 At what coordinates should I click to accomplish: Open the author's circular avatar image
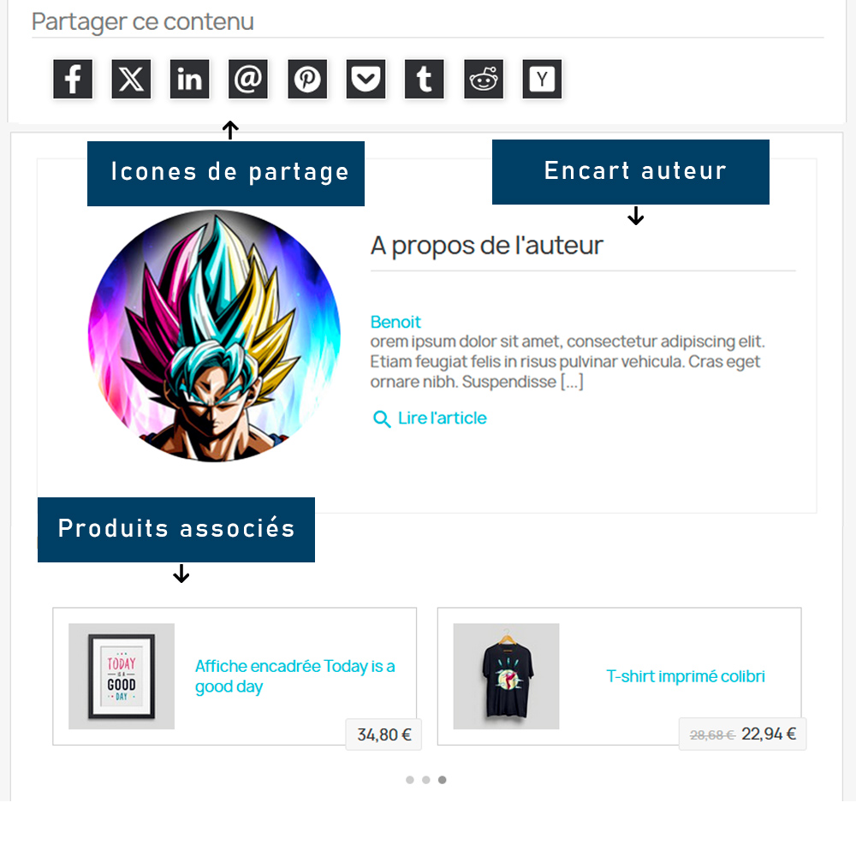[214, 336]
